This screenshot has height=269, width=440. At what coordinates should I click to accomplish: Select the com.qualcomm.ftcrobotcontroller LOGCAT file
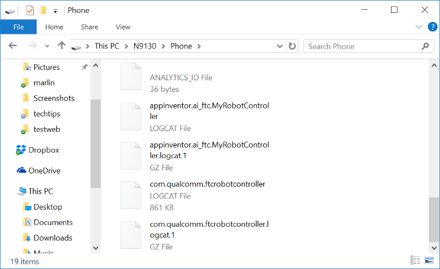pyautogui.click(x=195, y=195)
